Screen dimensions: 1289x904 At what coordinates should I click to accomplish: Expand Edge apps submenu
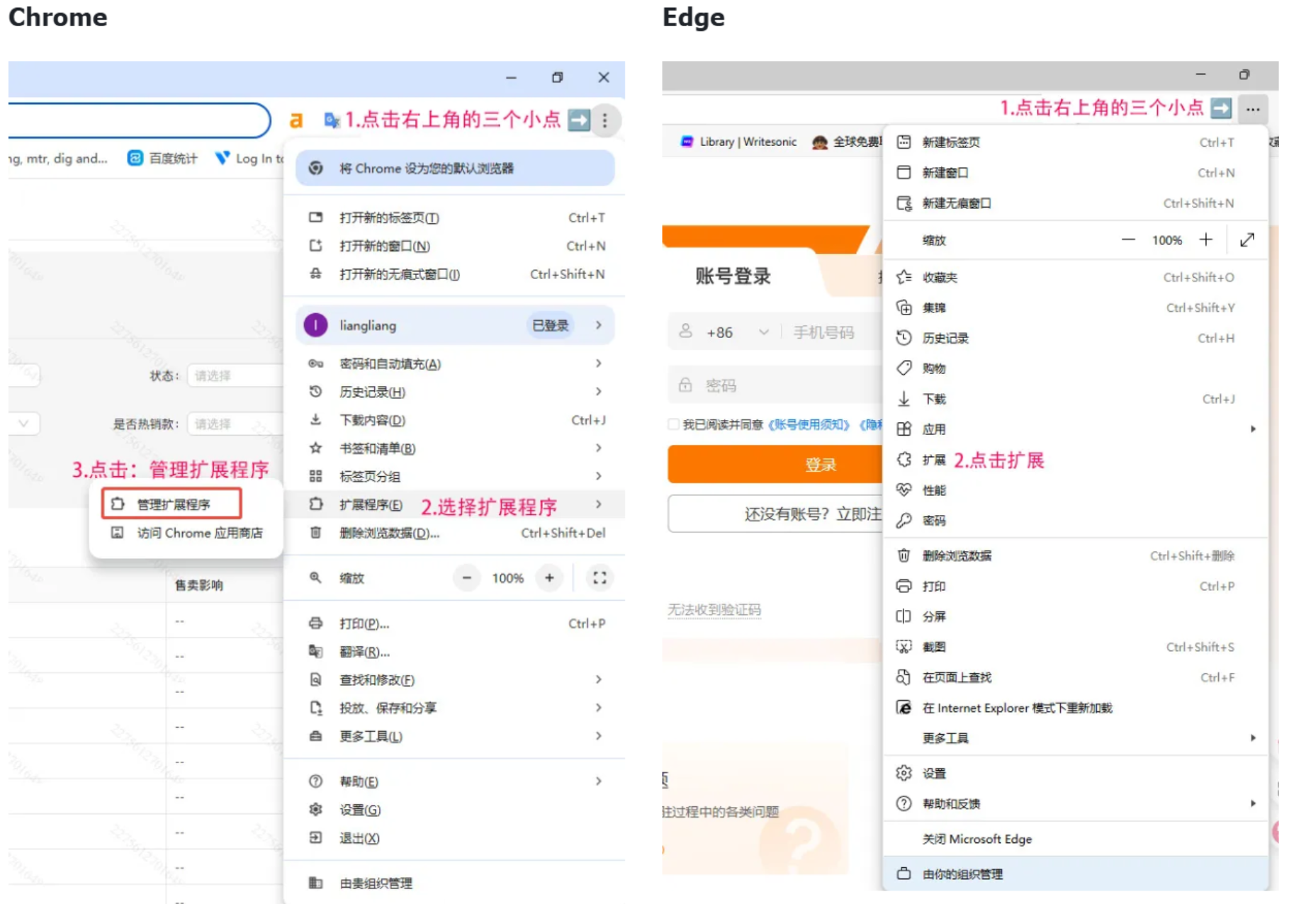[x=1075, y=429]
